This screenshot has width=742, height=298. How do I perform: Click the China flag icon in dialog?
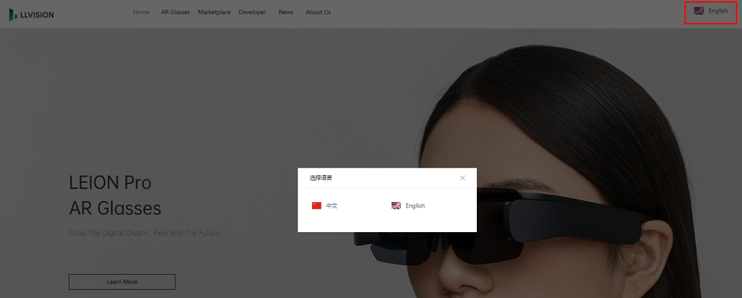(317, 206)
